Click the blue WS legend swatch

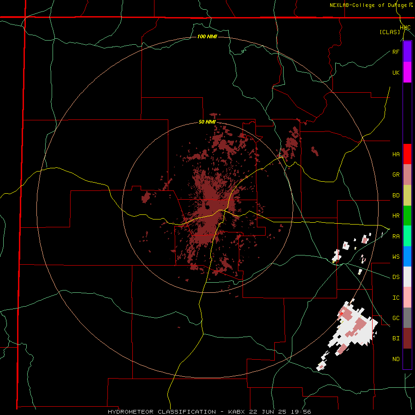tap(407, 256)
